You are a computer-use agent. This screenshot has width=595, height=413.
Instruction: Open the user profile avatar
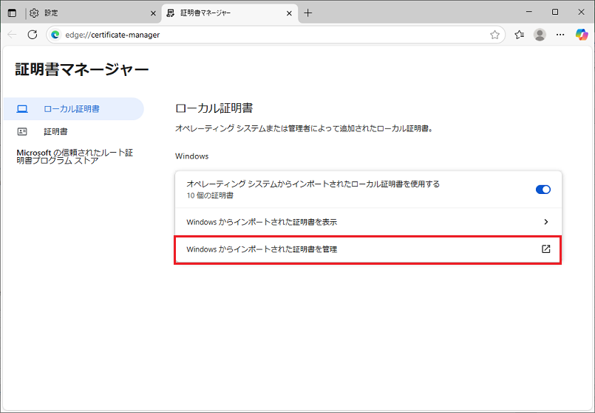[x=540, y=35]
